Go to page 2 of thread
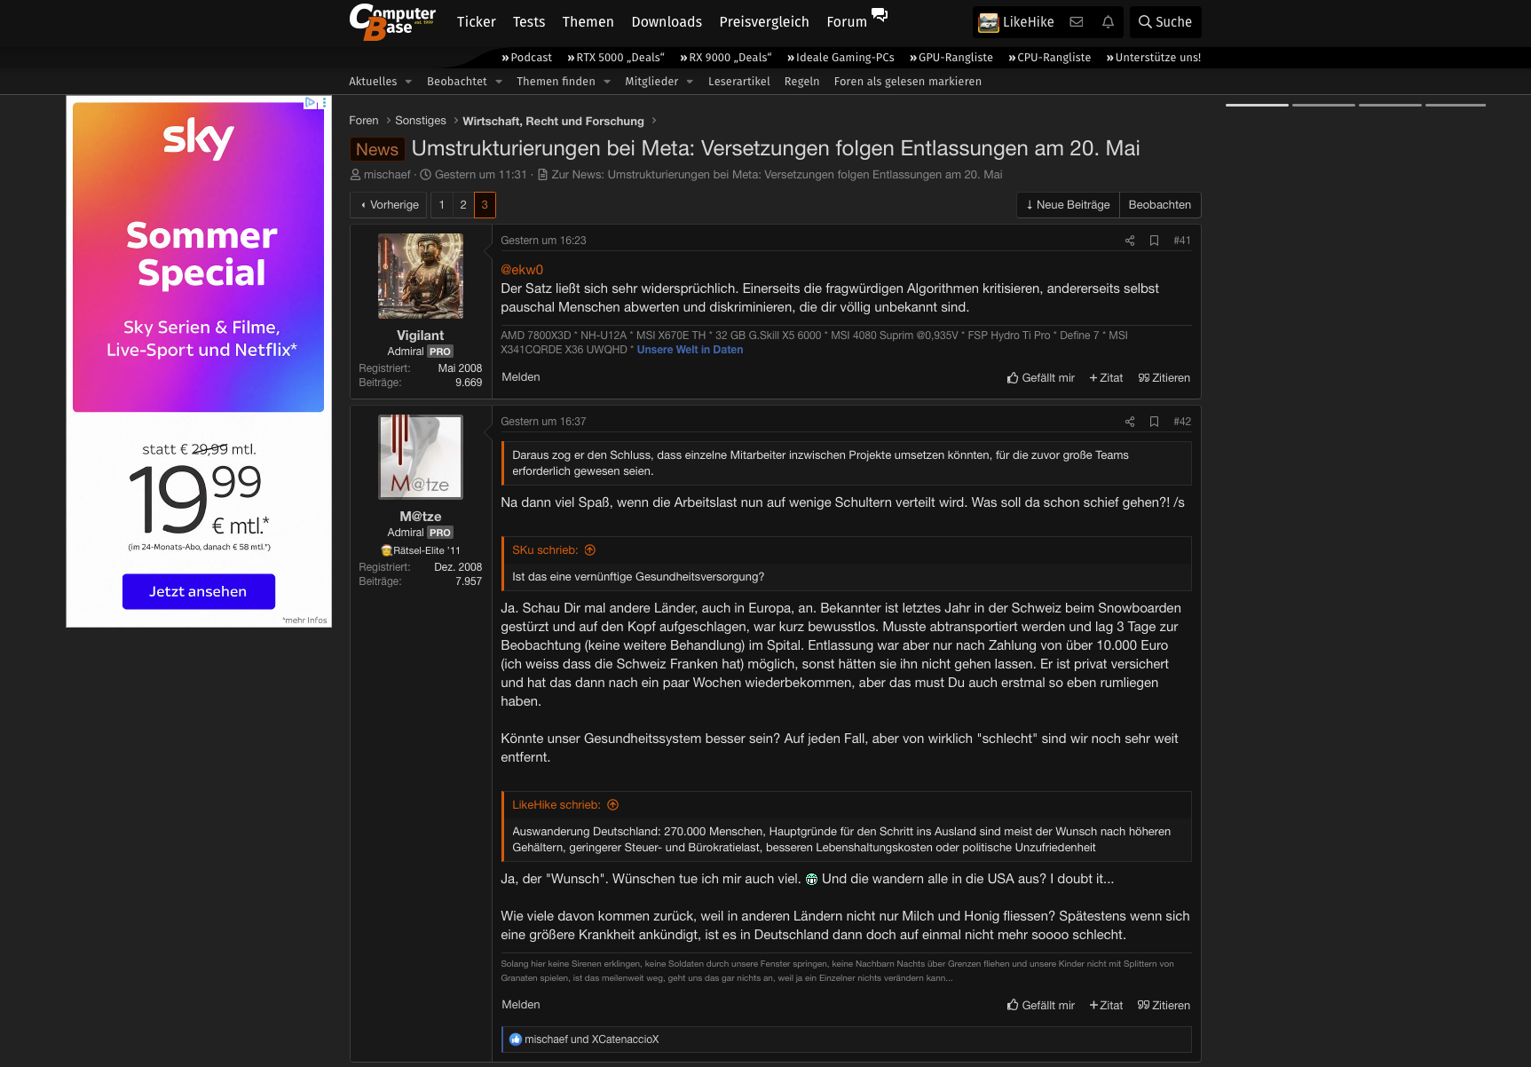 point(463,205)
